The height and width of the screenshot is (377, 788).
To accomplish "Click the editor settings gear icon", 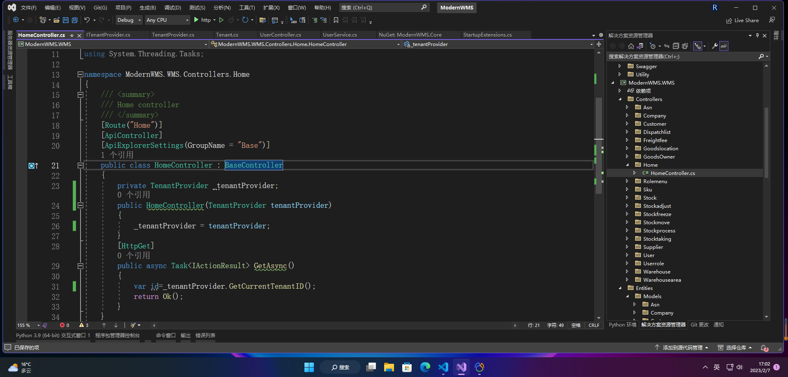I will click(x=601, y=35).
